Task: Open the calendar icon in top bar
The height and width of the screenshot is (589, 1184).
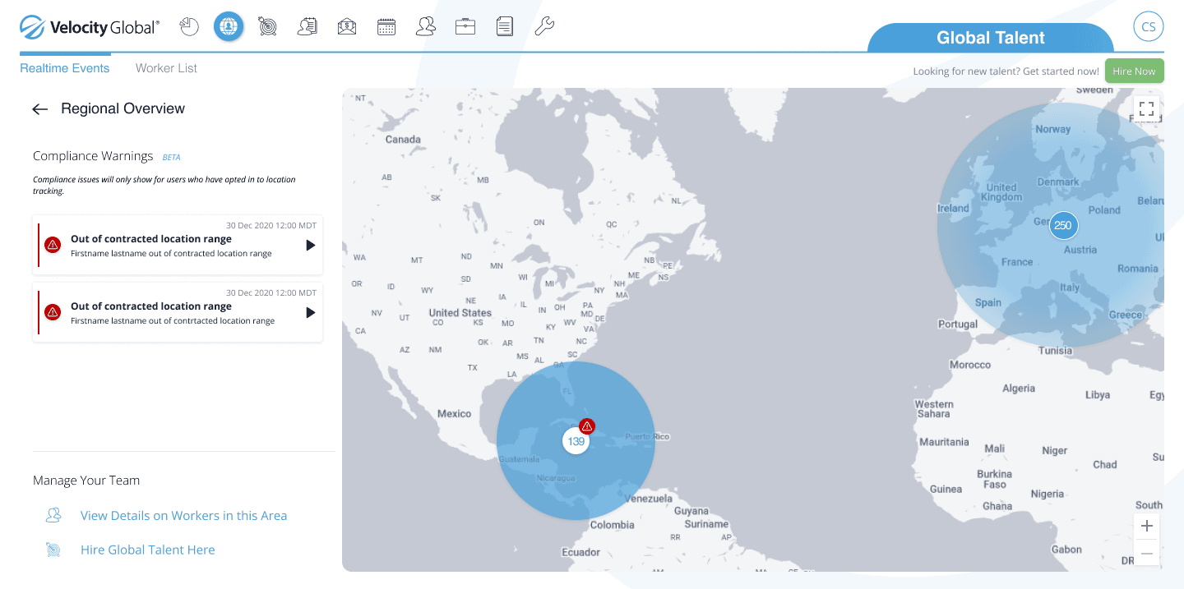Action: 386,26
